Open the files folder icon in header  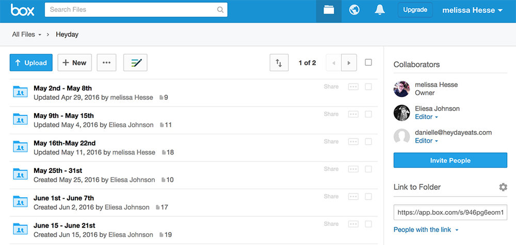329,10
